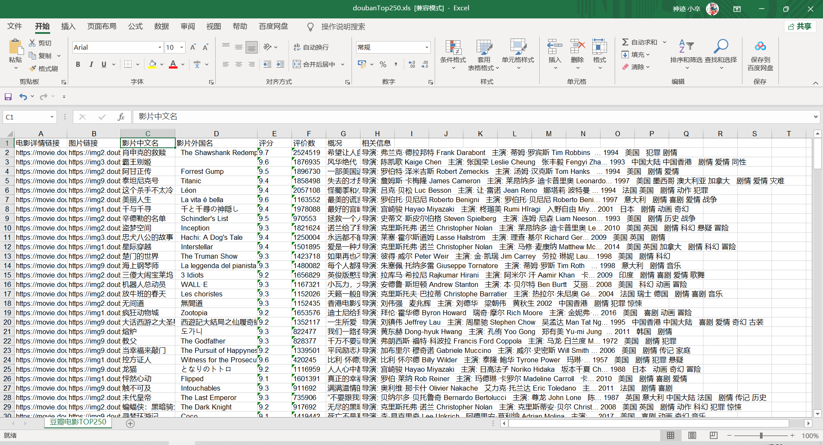Click the decrease decimal places icon

click(425, 64)
